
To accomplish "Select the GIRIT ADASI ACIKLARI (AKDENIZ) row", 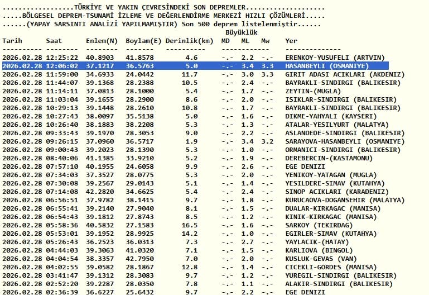I will 203,74.
